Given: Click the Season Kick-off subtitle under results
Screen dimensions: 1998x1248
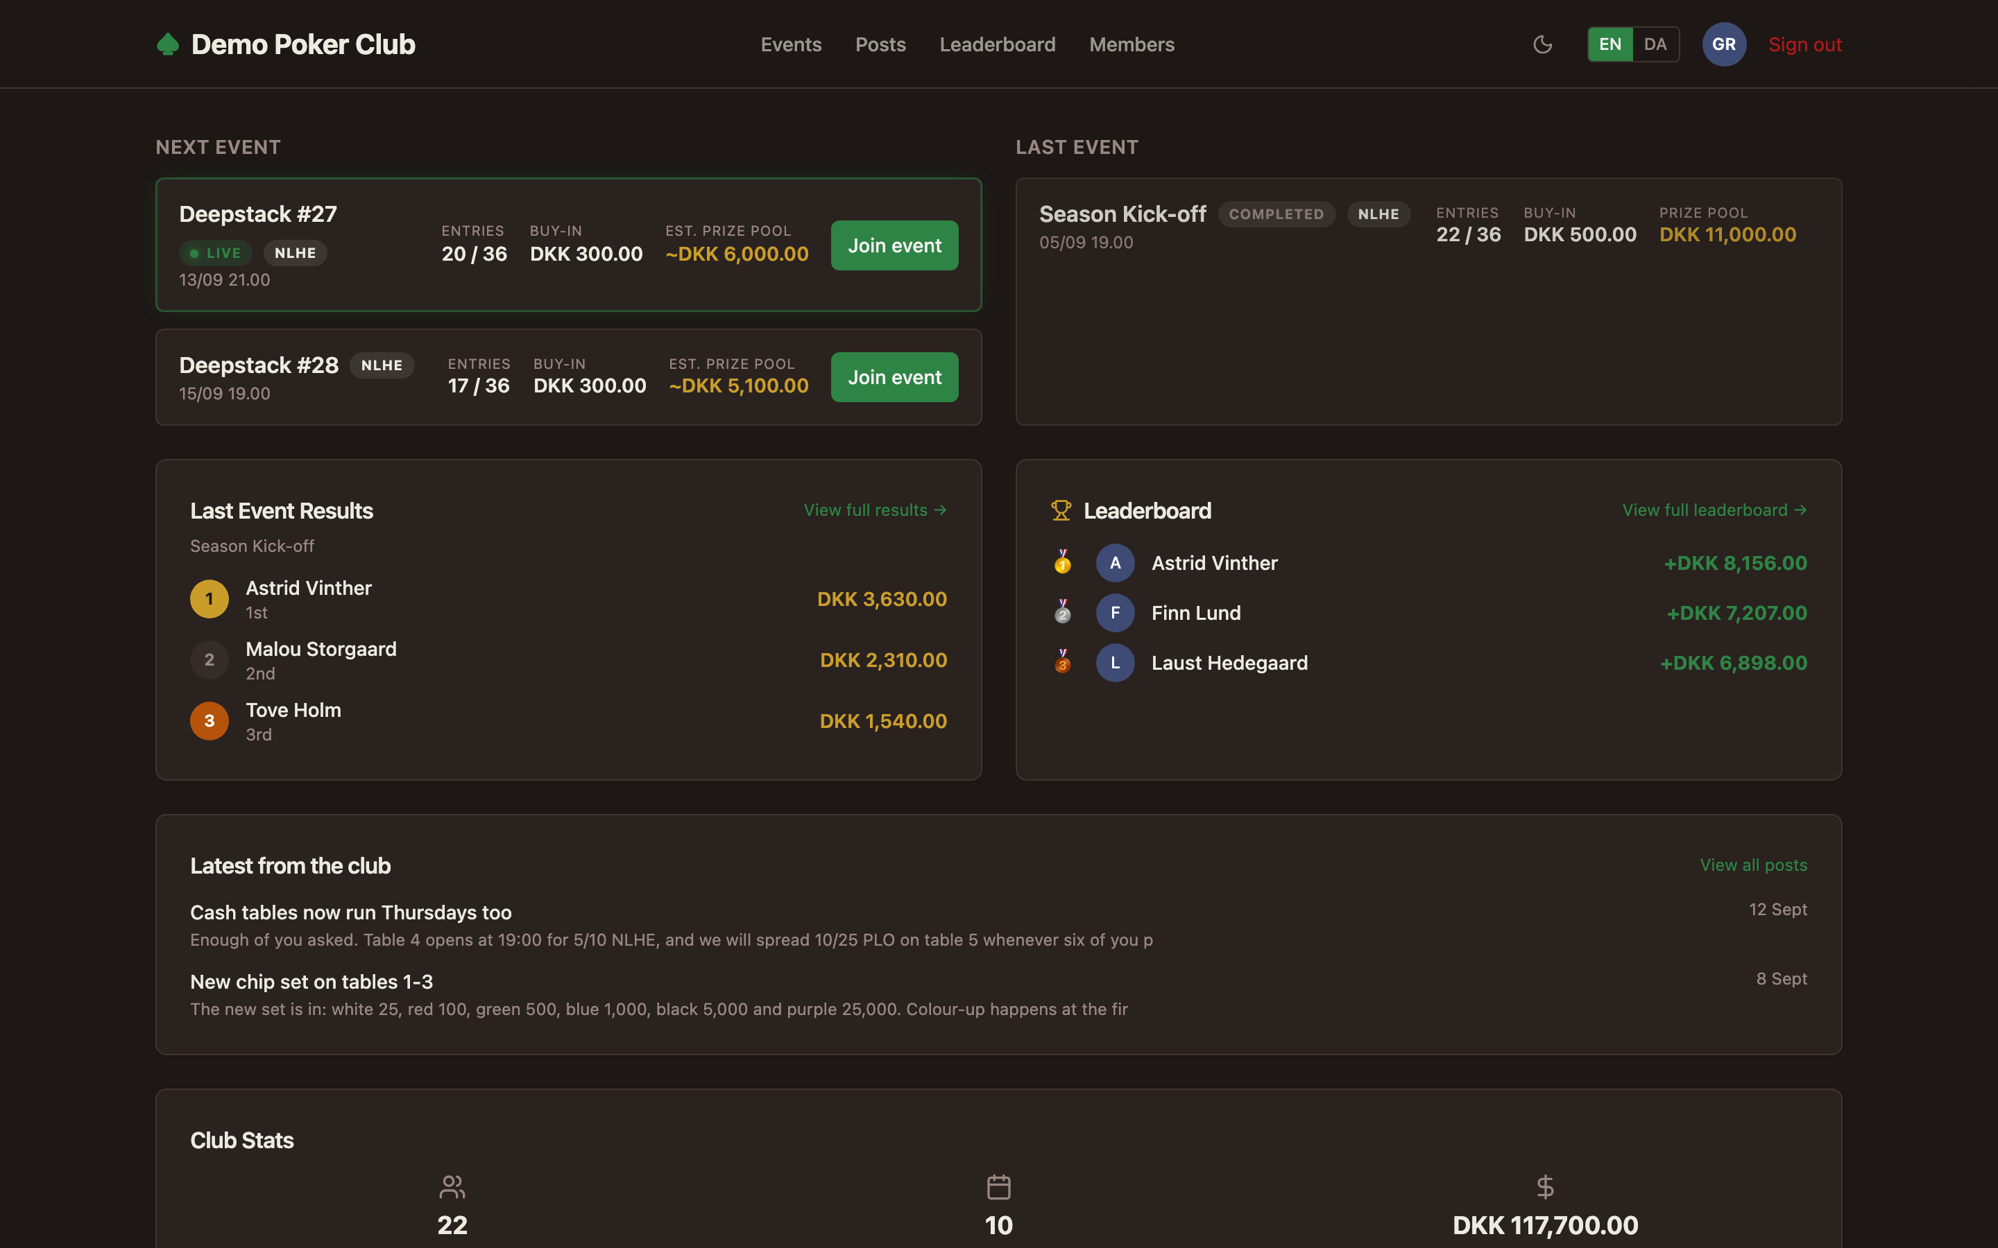Looking at the screenshot, I should (x=252, y=546).
